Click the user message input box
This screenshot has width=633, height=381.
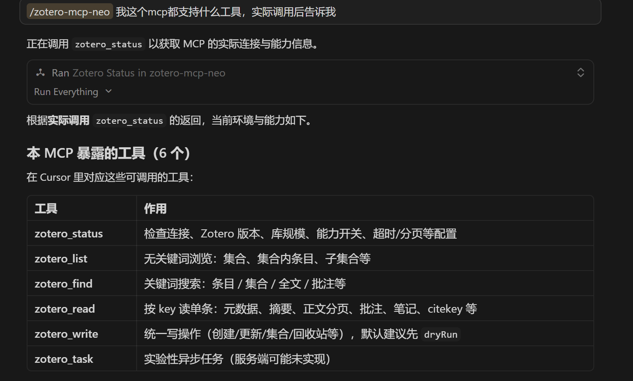[x=310, y=12]
